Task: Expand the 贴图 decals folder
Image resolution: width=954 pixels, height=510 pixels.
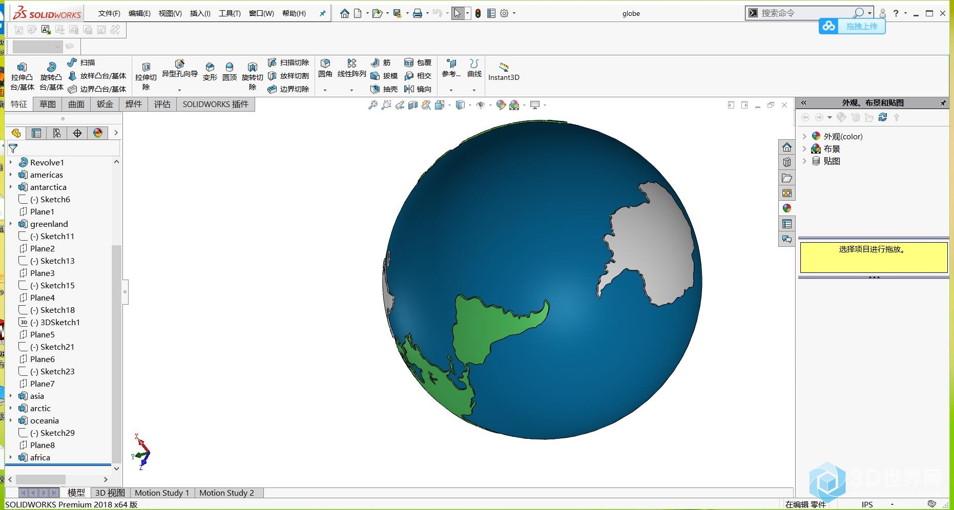Action: point(804,161)
